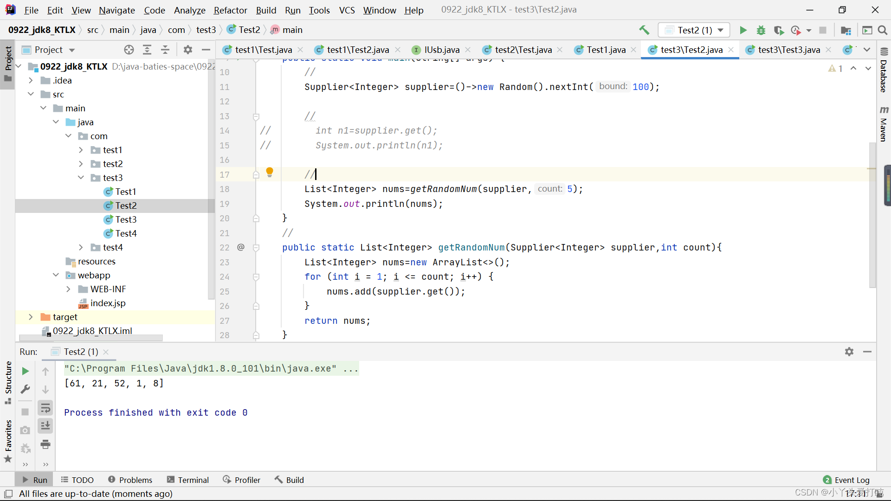Open the profiler run icon
Viewport: 891px width, 501px height.
(x=796, y=30)
